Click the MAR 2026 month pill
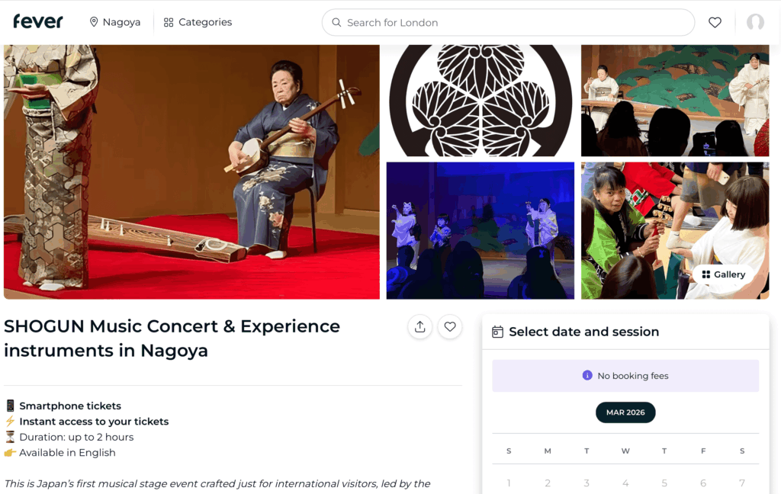The width and height of the screenshot is (781, 494). pyautogui.click(x=625, y=412)
